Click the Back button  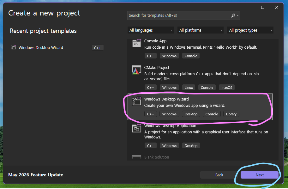click(x=219, y=175)
